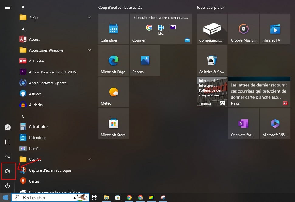Image resolution: width=295 pixels, height=202 pixels.
Task: Open Capture d'écran et croquis
Action: click(56, 170)
